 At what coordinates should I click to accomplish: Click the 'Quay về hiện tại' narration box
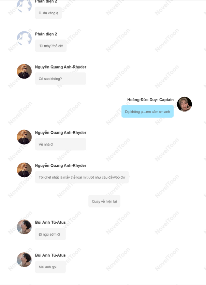click(x=104, y=201)
